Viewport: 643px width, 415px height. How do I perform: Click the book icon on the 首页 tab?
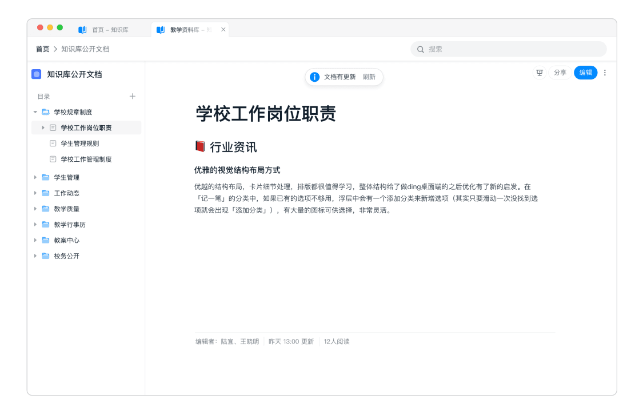pos(82,30)
